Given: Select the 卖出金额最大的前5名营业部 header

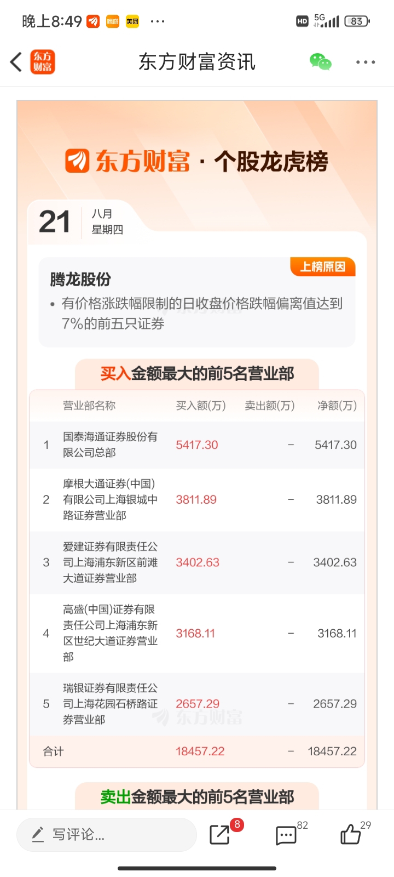Looking at the screenshot, I should 197,796.
